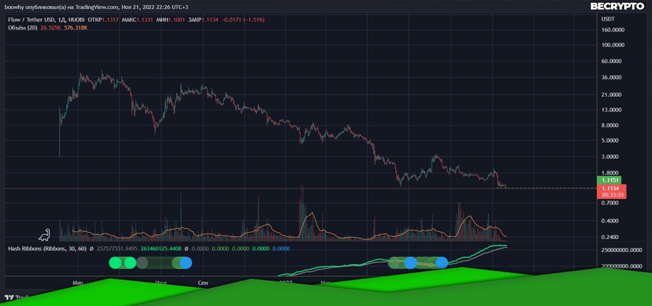Click the countdown timer '20:33:51'

611,194
